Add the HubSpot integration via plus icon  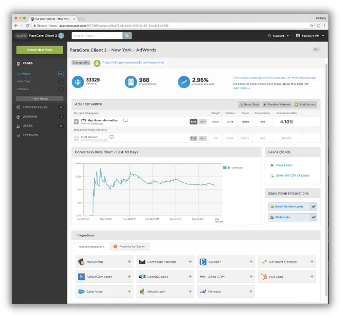pyautogui.click(x=312, y=277)
